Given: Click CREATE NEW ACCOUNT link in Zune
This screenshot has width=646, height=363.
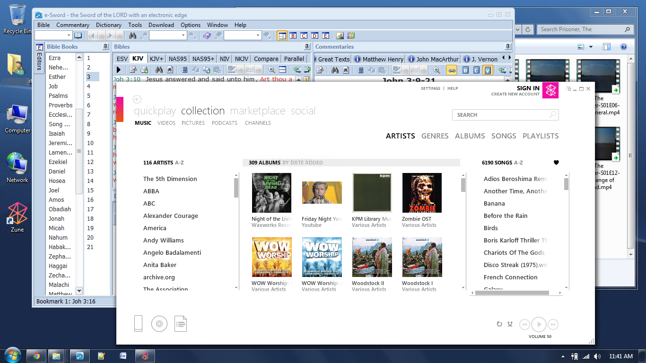Looking at the screenshot, I should point(515,94).
